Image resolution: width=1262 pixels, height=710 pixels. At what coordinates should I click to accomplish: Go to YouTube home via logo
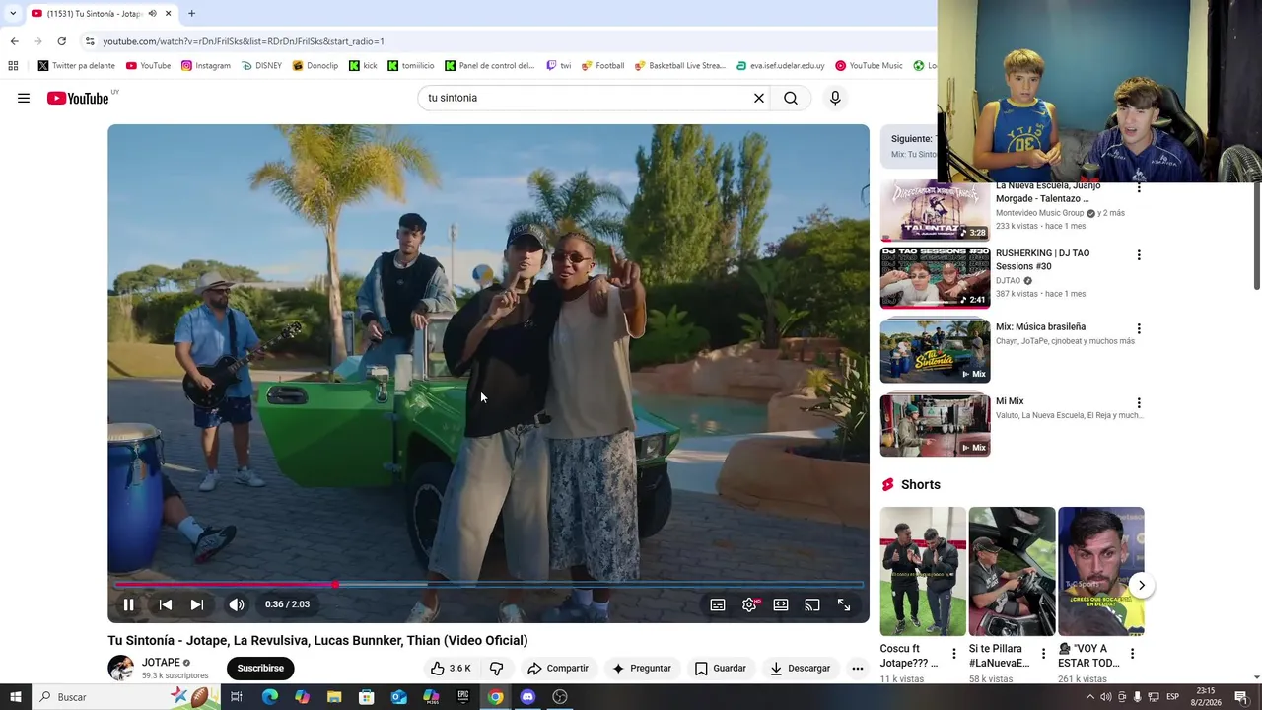(78, 98)
